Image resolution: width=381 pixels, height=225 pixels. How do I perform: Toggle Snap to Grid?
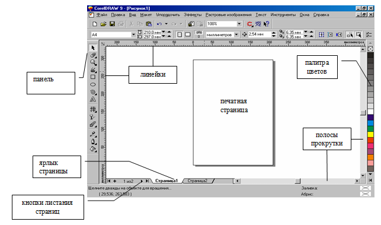pos(321,35)
